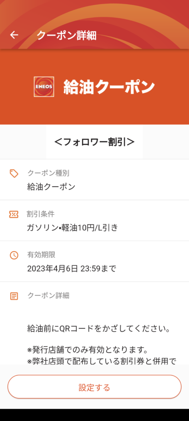Select the 有効期限 label
Viewport: 189px width, 421px height.
[41, 255]
